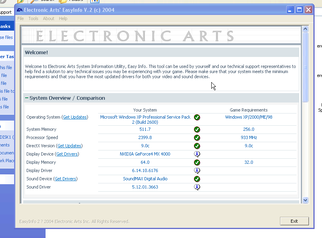
Task: Click the green check icon for Processor Speed
Action: click(x=197, y=137)
